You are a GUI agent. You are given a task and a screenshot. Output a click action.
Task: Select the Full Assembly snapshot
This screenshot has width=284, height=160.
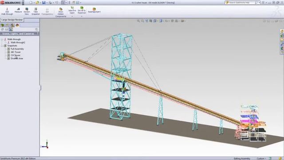17,49
